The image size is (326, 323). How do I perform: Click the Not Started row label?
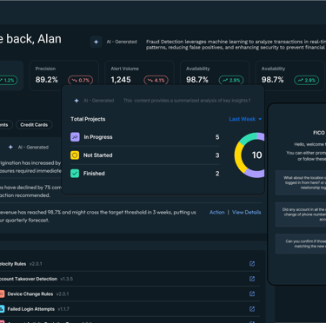click(97, 155)
